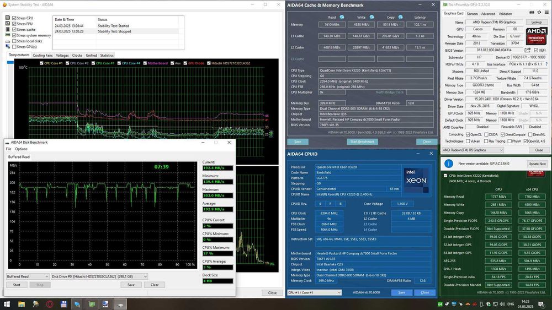The width and height of the screenshot is (552, 310).
Task: Click Save button in AIDA64 CPUID
Action: pos(402,292)
